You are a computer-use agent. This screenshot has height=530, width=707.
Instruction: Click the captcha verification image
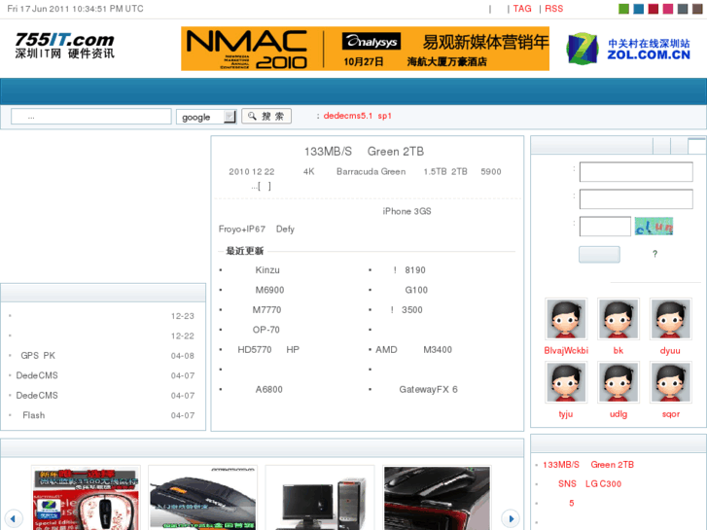tap(654, 227)
